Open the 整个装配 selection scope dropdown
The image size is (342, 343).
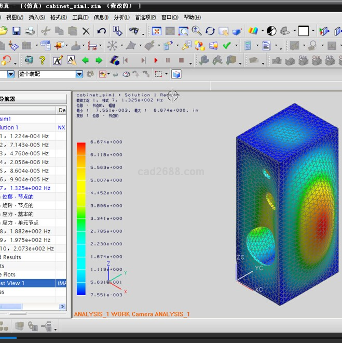click(79, 74)
